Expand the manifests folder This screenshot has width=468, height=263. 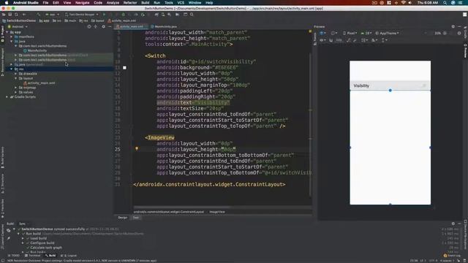click(x=12, y=37)
